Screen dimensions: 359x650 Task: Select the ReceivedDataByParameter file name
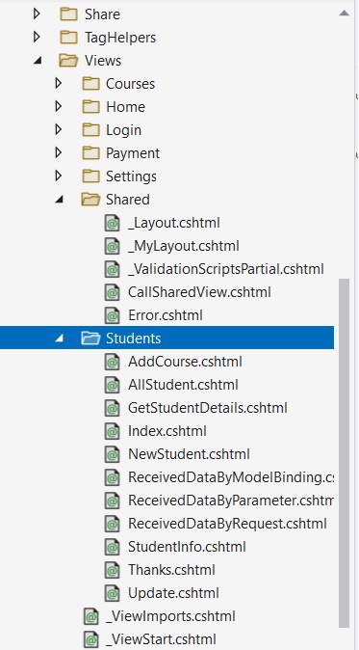(x=231, y=501)
